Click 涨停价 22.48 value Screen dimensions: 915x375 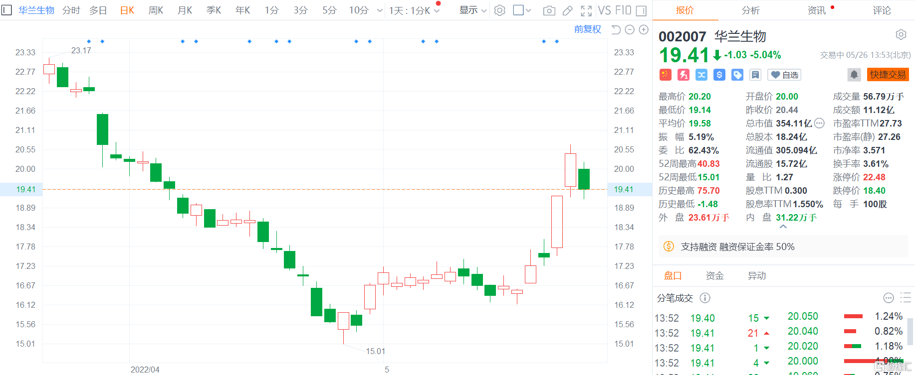point(874,177)
